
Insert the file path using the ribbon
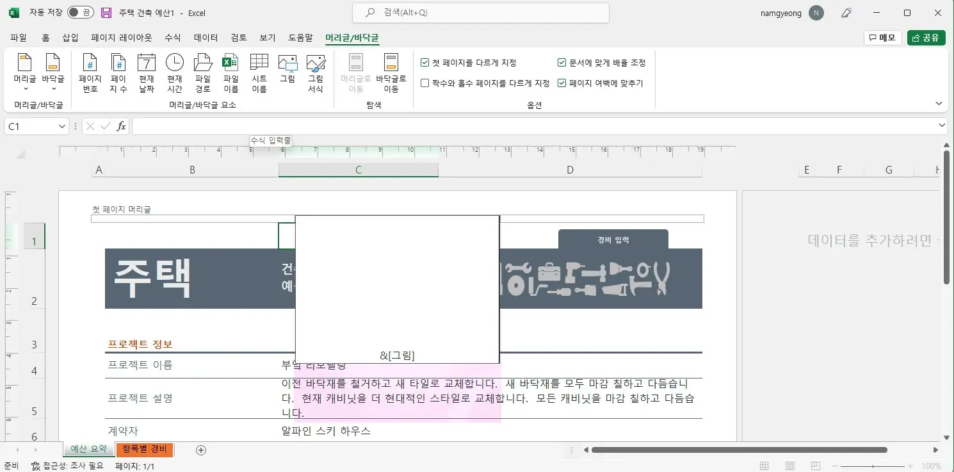(x=202, y=70)
